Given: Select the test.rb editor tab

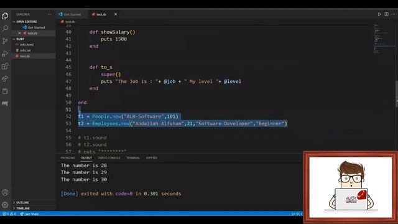Looking at the screenshot, I should [101, 14].
